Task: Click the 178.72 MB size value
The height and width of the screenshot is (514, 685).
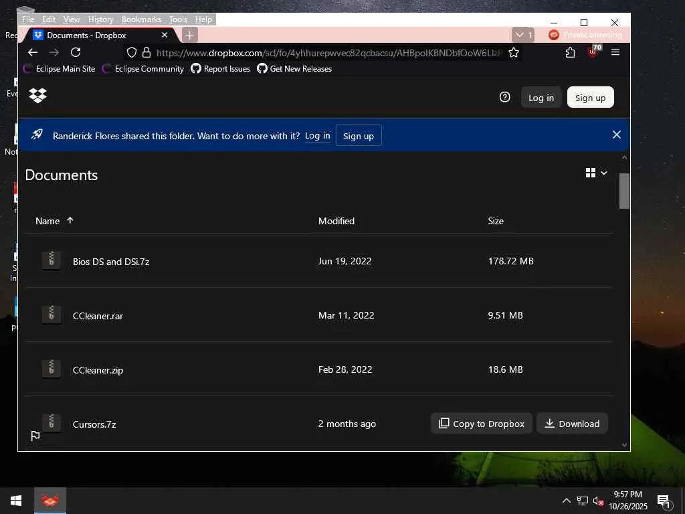Action: click(510, 261)
